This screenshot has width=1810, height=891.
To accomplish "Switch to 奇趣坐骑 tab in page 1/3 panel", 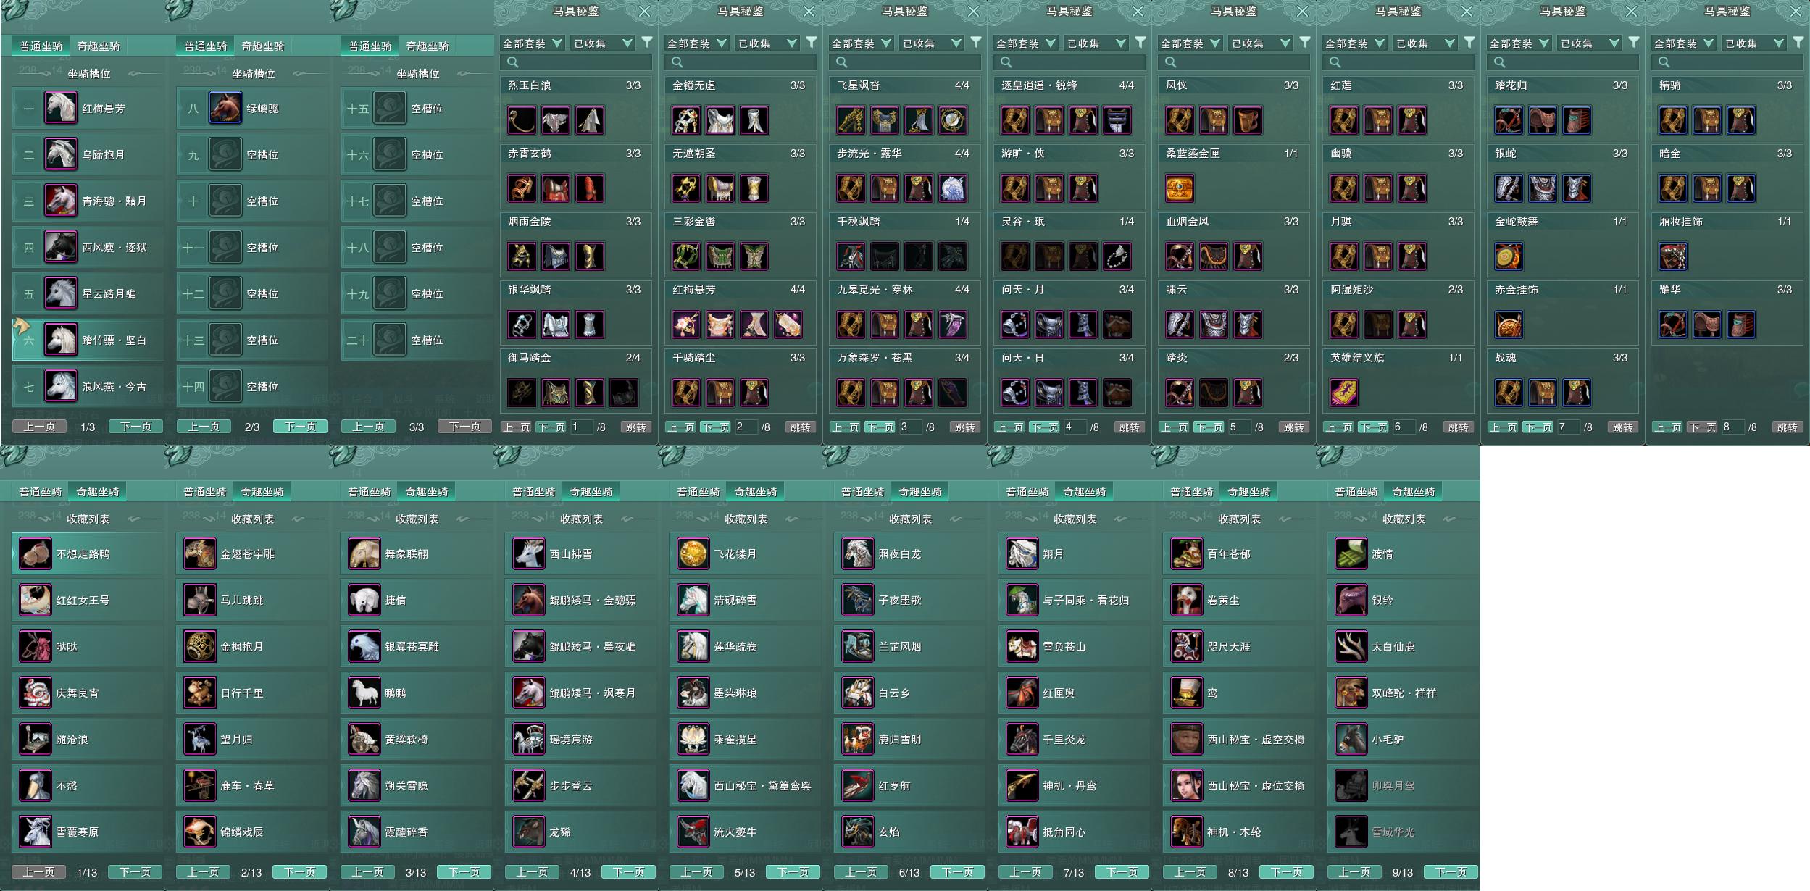I will (99, 46).
